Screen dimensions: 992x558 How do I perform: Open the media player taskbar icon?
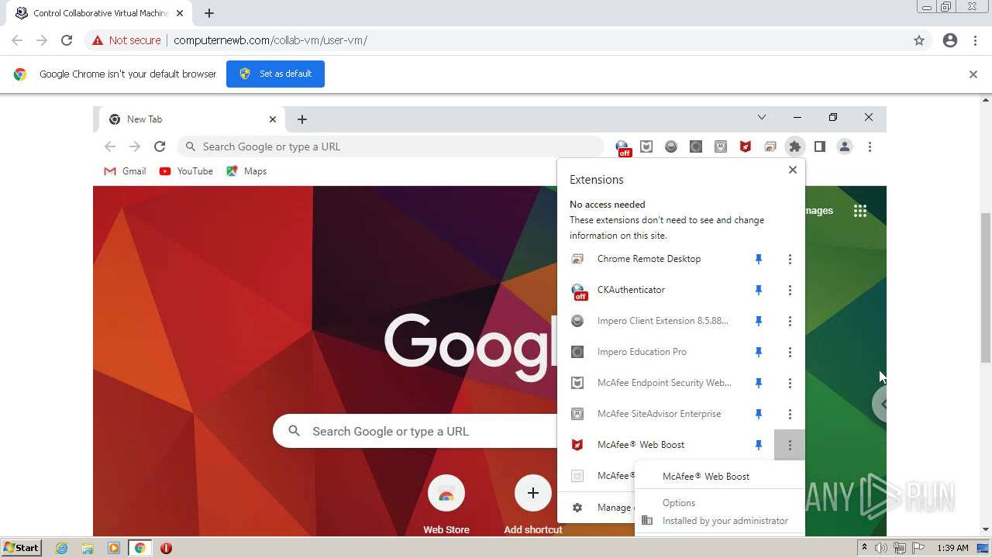pyautogui.click(x=114, y=548)
